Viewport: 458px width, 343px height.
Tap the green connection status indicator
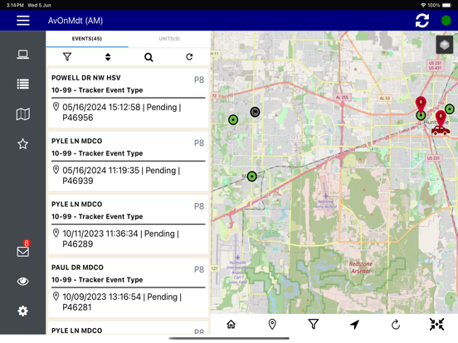446,21
